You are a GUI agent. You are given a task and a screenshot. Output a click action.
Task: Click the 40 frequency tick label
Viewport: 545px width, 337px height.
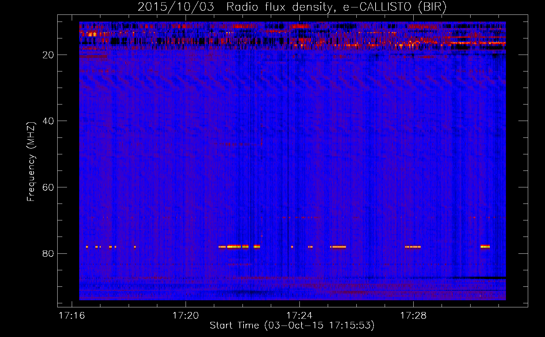coord(49,121)
